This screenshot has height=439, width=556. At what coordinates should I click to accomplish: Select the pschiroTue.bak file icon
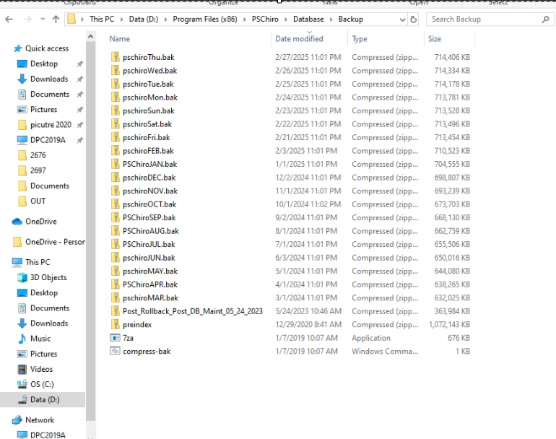(x=115, y=84)
